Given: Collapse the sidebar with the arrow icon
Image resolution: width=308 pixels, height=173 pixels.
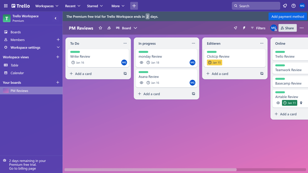Looking at the screenshot, I should coord(55,18).
